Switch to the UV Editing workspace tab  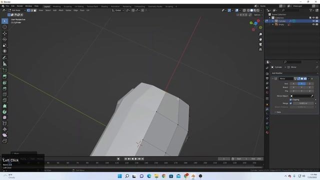(79, 6)
